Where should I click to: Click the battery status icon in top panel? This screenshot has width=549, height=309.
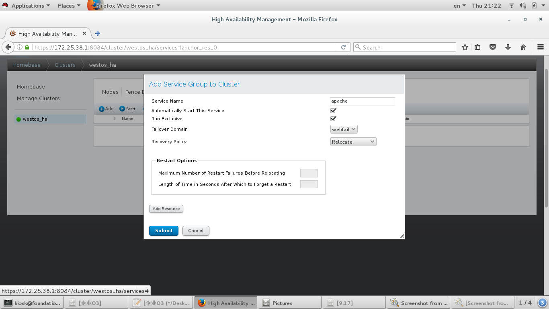[x=534, y=6]
